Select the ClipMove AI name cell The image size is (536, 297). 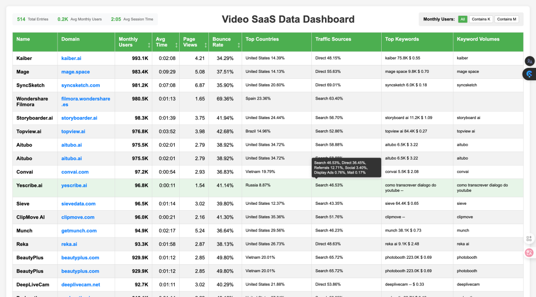(x=35, y=217)
